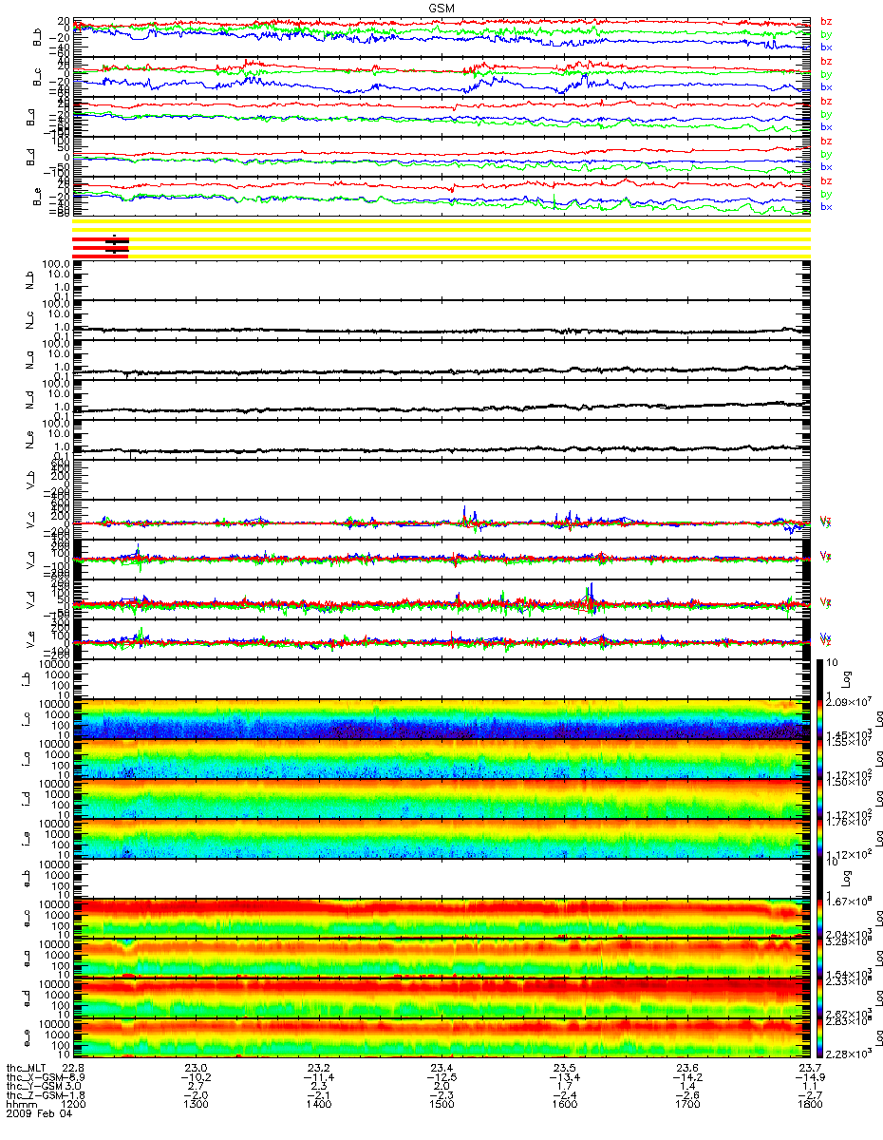
Task: Click inside the i_c ion spectrogram
Action: tap(441, 719)
